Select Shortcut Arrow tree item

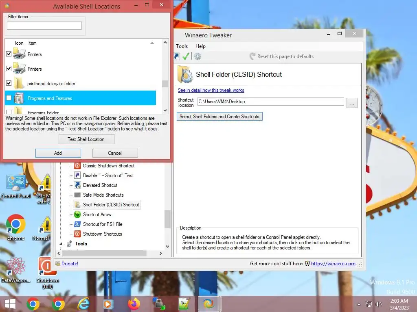click(x=97, y=214)
